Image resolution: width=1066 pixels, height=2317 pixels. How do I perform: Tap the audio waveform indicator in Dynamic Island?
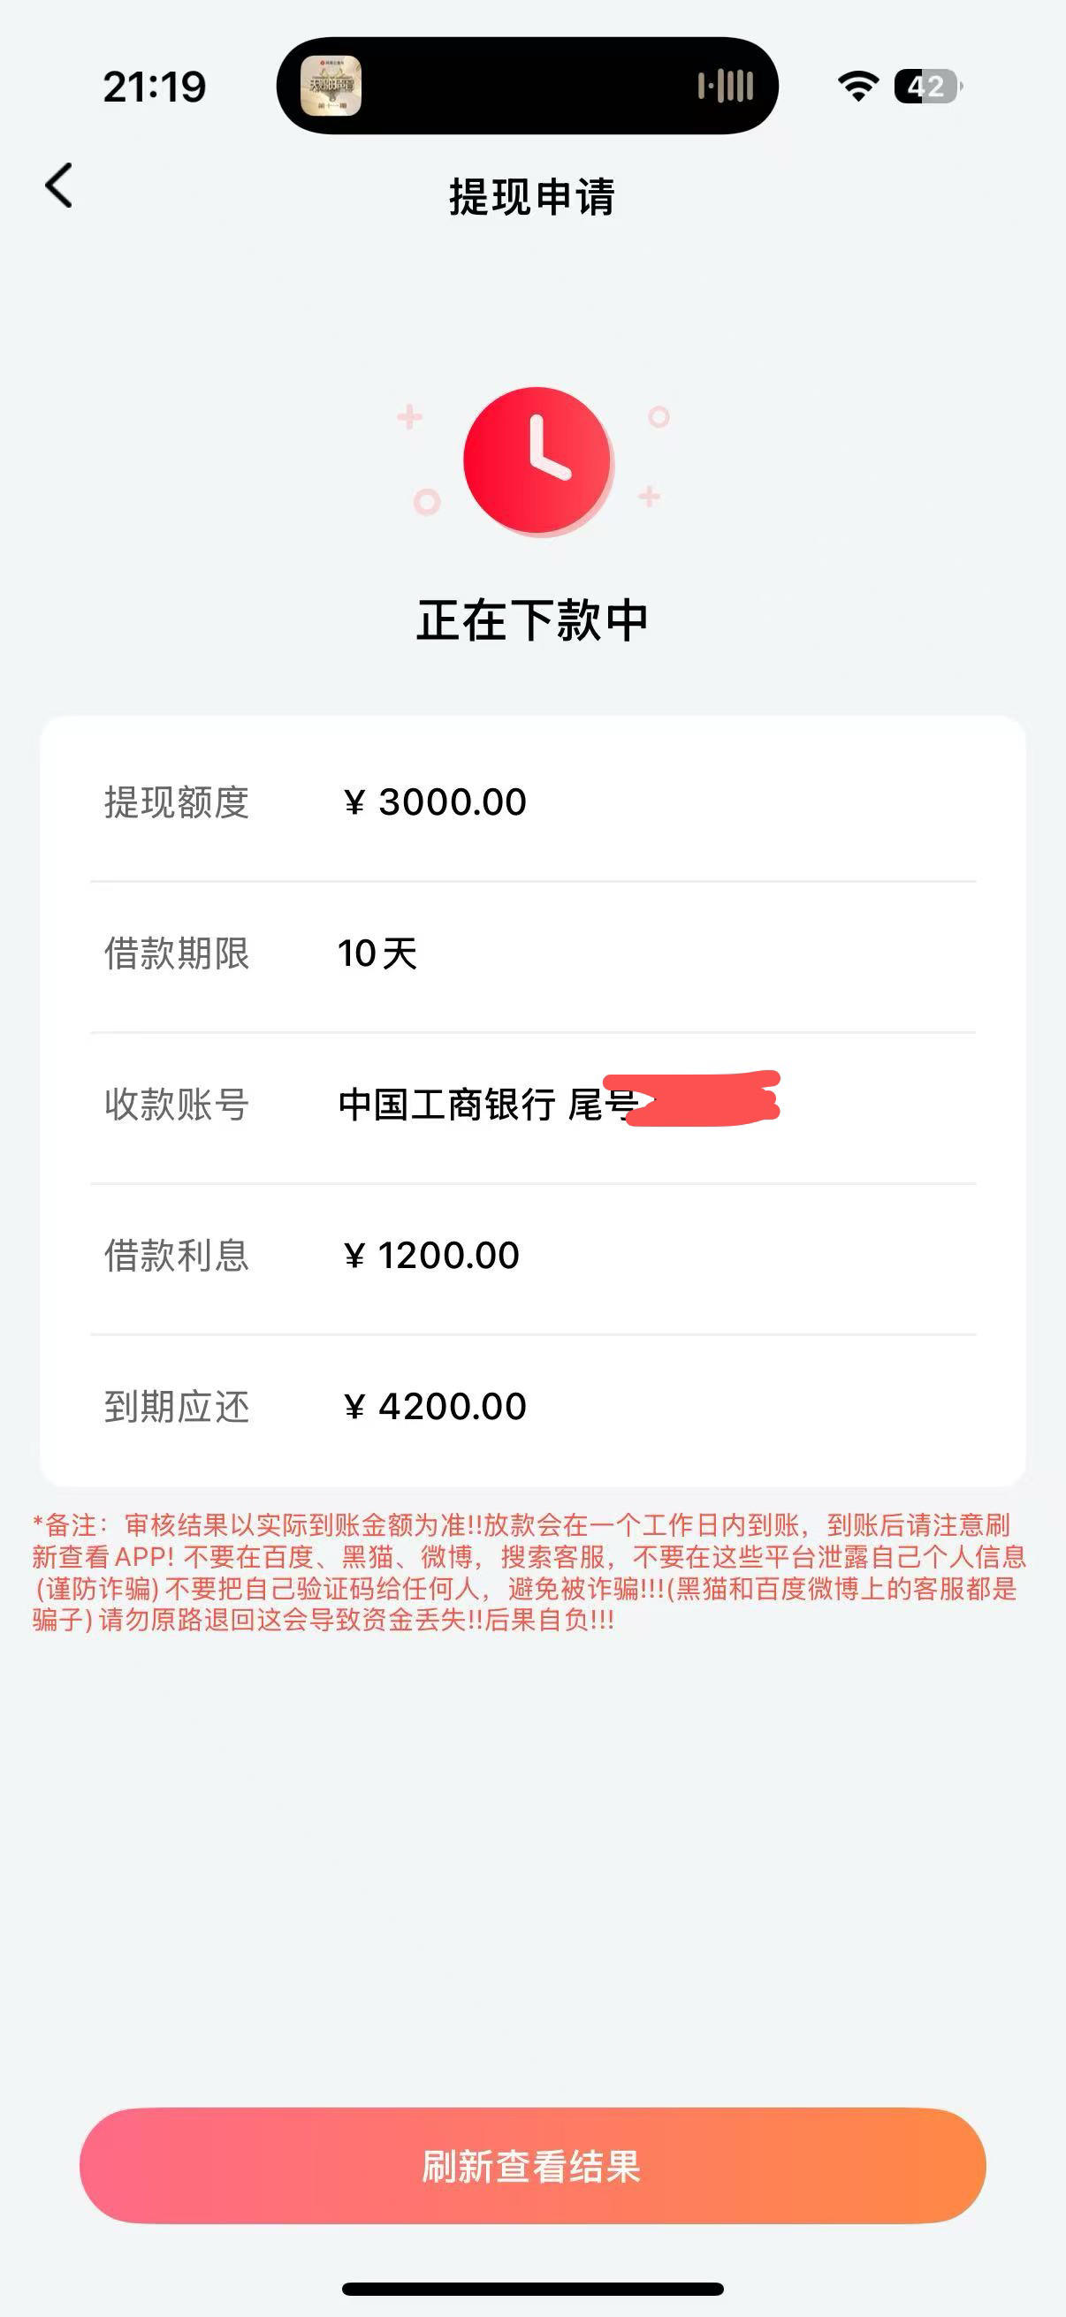[725, 87]
